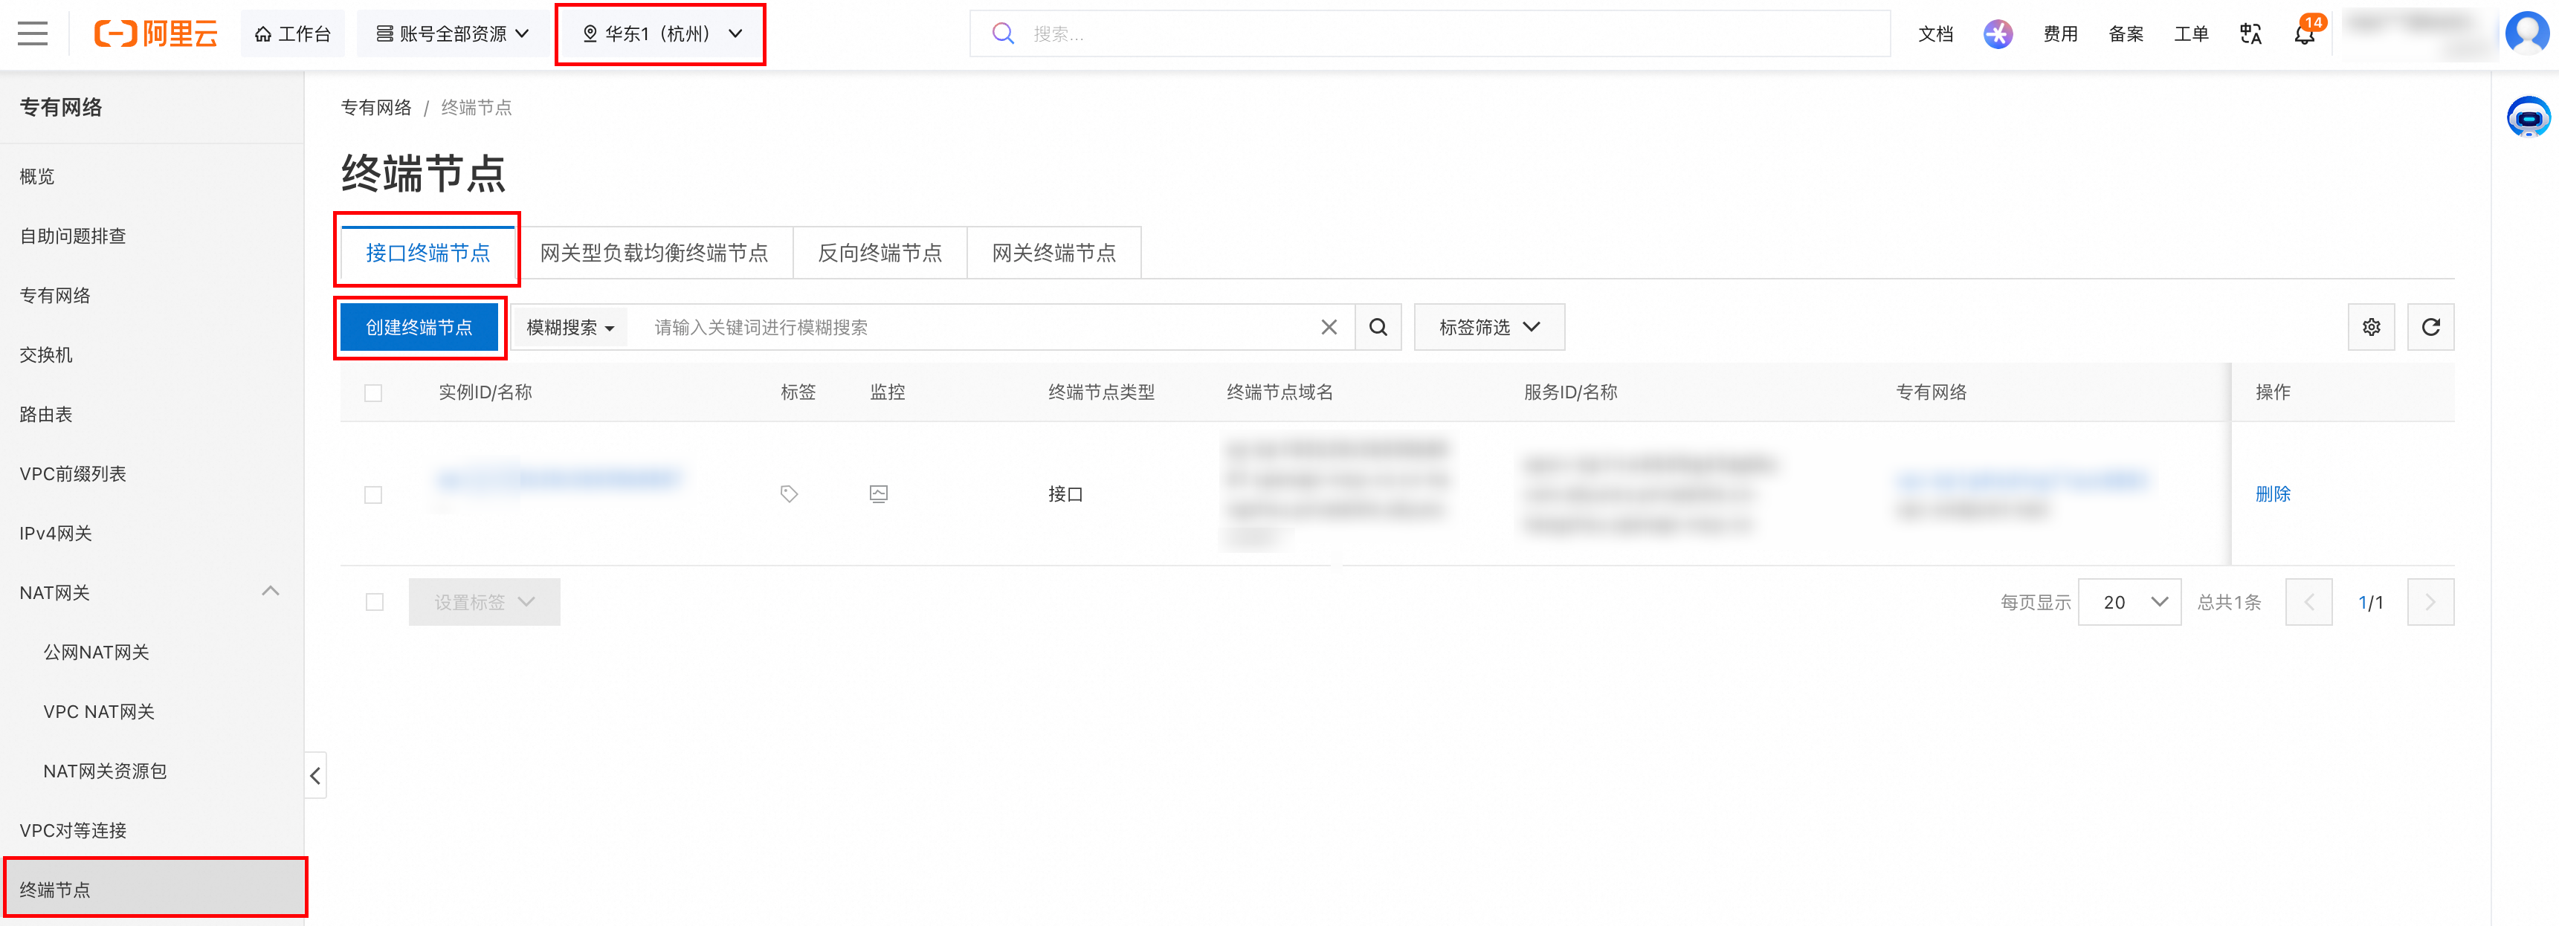Click the 删除 link in the row
Screen dimensions: 2559x926
[x=2272, y=494]
